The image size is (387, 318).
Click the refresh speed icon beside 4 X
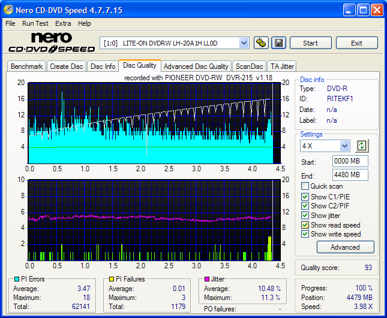tap(361, 146)
